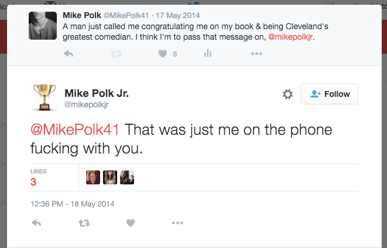Follow Mike Polk Jr.
This screenshot has height=248, width=387.
[329, 94]
